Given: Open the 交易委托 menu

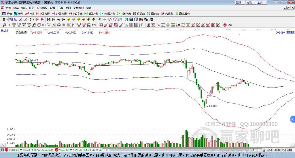Looking at the screenshot, I should [78, 8].
